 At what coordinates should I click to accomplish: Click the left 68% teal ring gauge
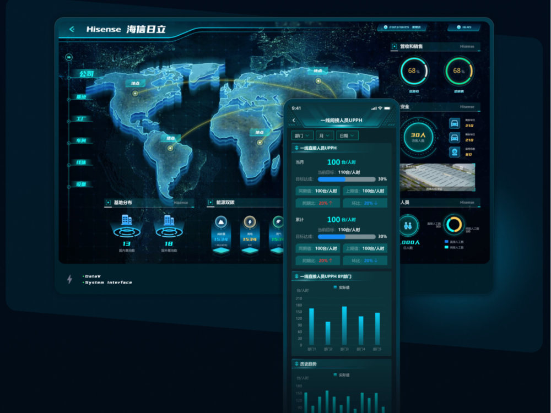click(414, 71)
